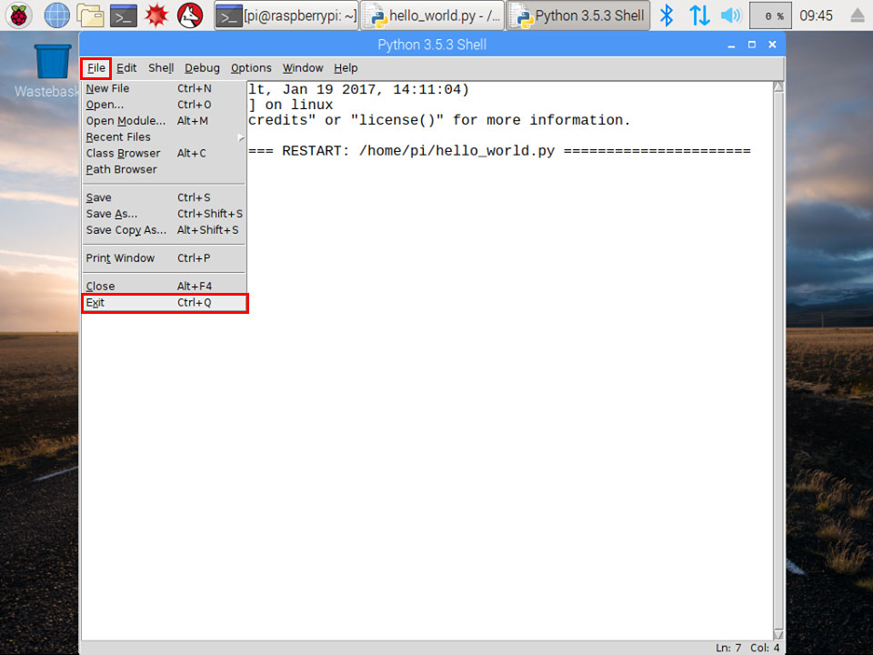Click the eject icon in the panel
Image resolution: width=873 pixels, height=655 pixels.
(x=858, y=15)
